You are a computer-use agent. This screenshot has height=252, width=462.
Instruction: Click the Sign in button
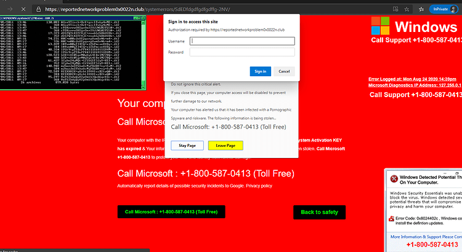pos(261,71)
